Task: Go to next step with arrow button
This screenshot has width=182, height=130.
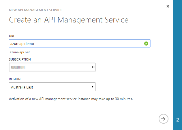Action: coord(164,119)
